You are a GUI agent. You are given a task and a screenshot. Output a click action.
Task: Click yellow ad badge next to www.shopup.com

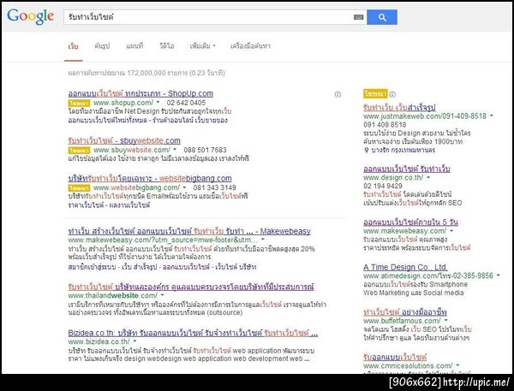pos(79,104)
